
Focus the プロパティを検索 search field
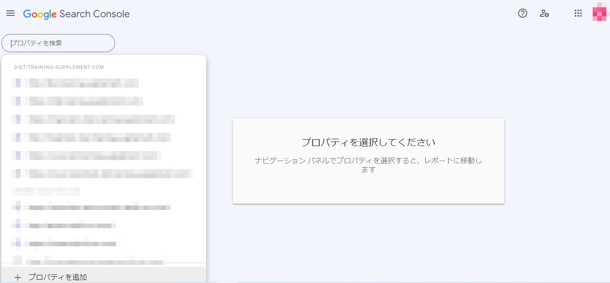click(x=58, y=43)
